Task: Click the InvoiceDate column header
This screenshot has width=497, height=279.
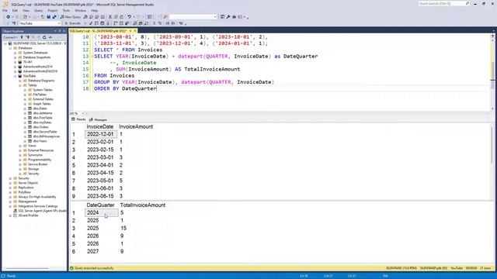Action: (x=100, y=126)
